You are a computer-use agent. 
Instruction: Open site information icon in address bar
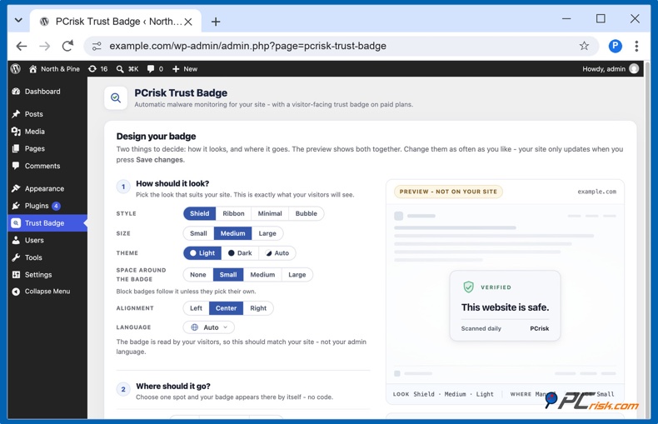pos(97,46)
